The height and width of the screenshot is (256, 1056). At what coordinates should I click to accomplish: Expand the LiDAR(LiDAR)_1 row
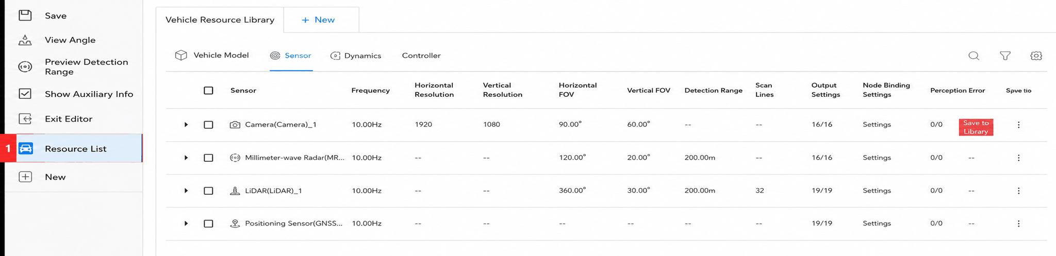(x=186, y=191)
